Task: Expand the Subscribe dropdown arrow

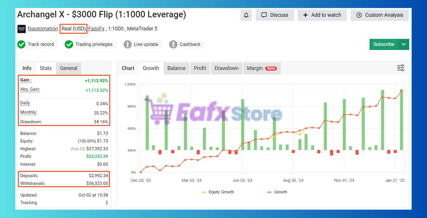Action: (x=404, y=44)
